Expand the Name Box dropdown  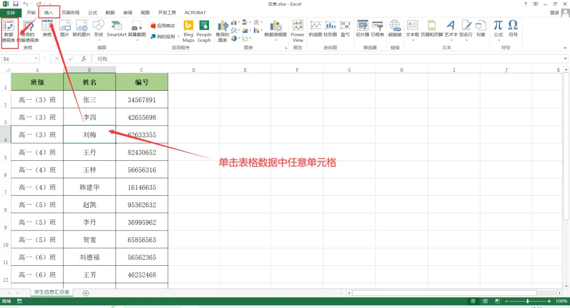36,59
